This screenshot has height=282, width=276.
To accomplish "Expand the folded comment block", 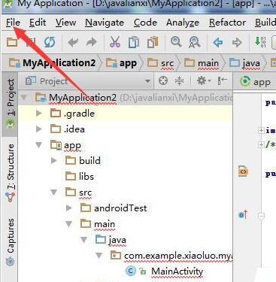I will [x=261, y=144].
